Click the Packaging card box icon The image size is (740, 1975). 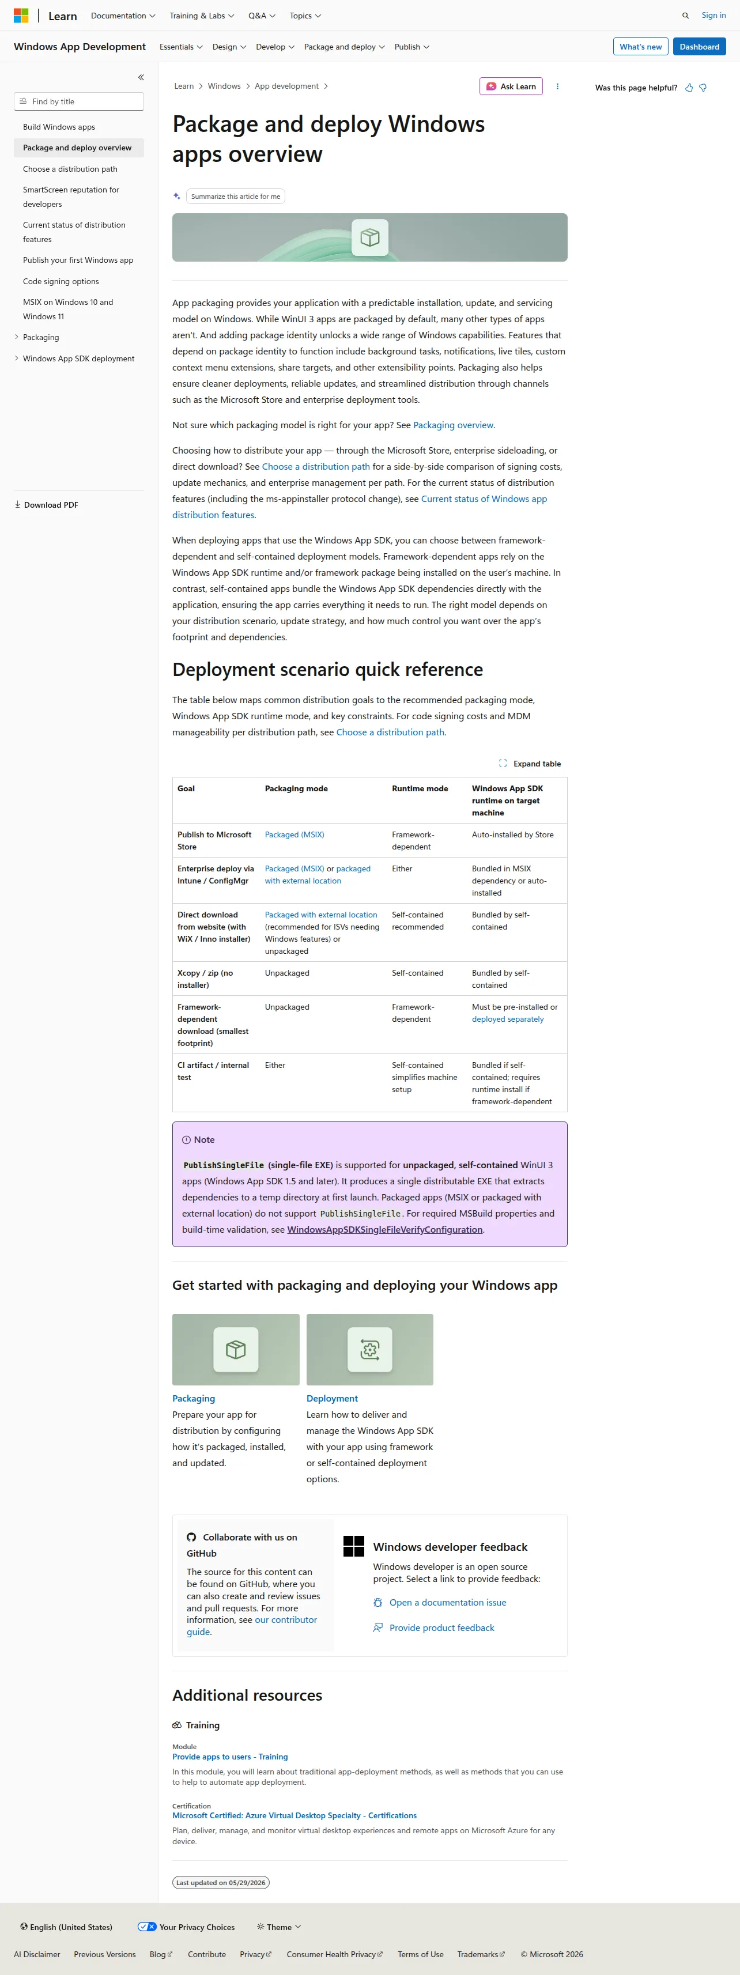coord(235,1349)
